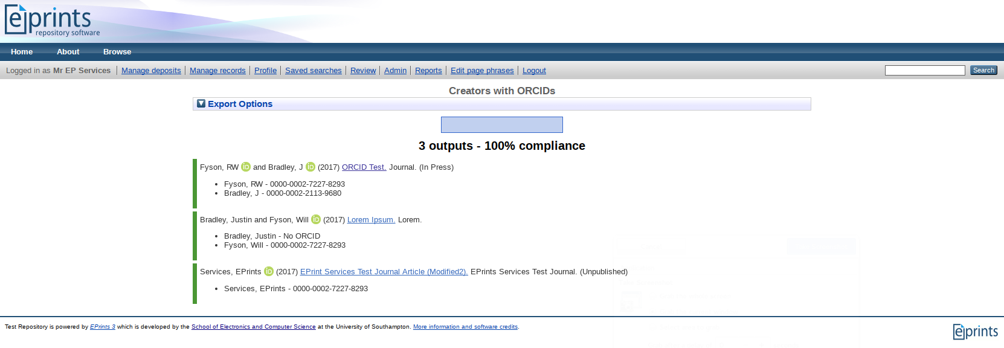
Task: Open the Home menu item
Action: tap(22, 52)
